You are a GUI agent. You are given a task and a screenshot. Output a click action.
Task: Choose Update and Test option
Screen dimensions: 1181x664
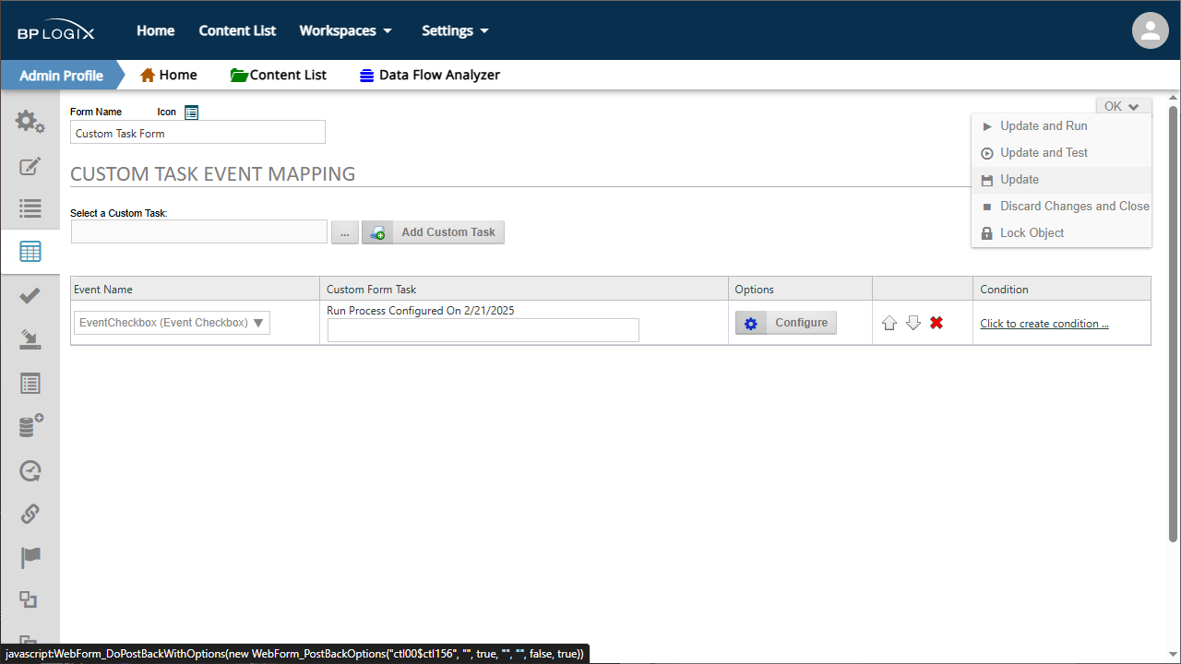(x=1061, y=153)
